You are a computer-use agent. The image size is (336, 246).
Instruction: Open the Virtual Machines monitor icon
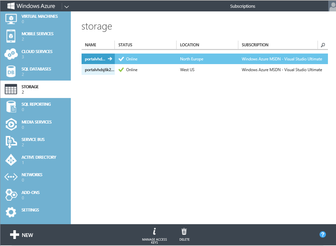tap(11, 19)
